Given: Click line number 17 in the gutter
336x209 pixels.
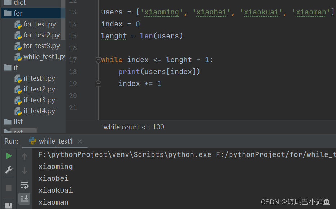Looking at the screenshot, I should (x=73, y=60).
